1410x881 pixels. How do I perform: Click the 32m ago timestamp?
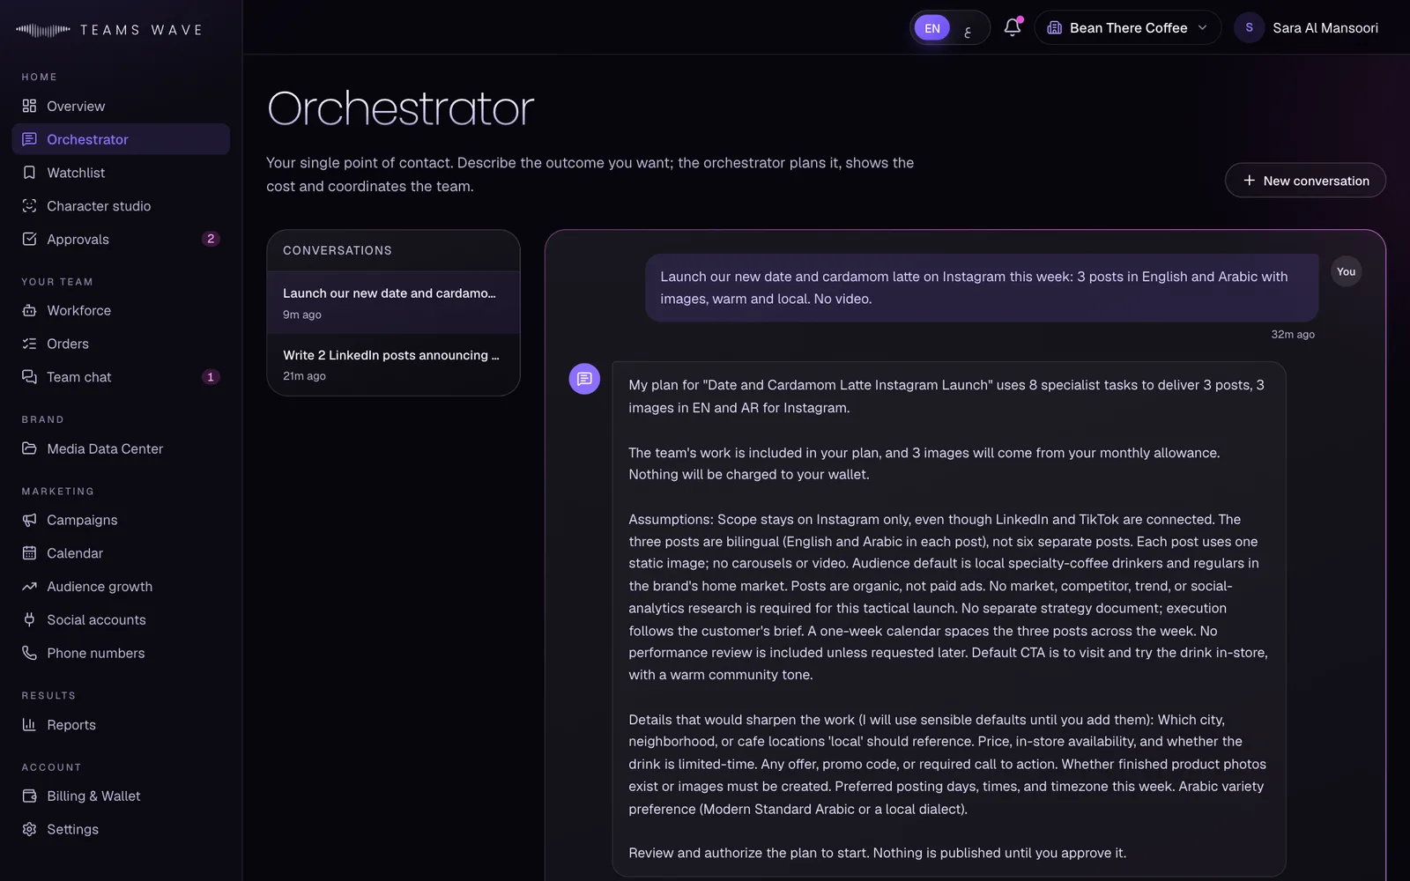1293,334
